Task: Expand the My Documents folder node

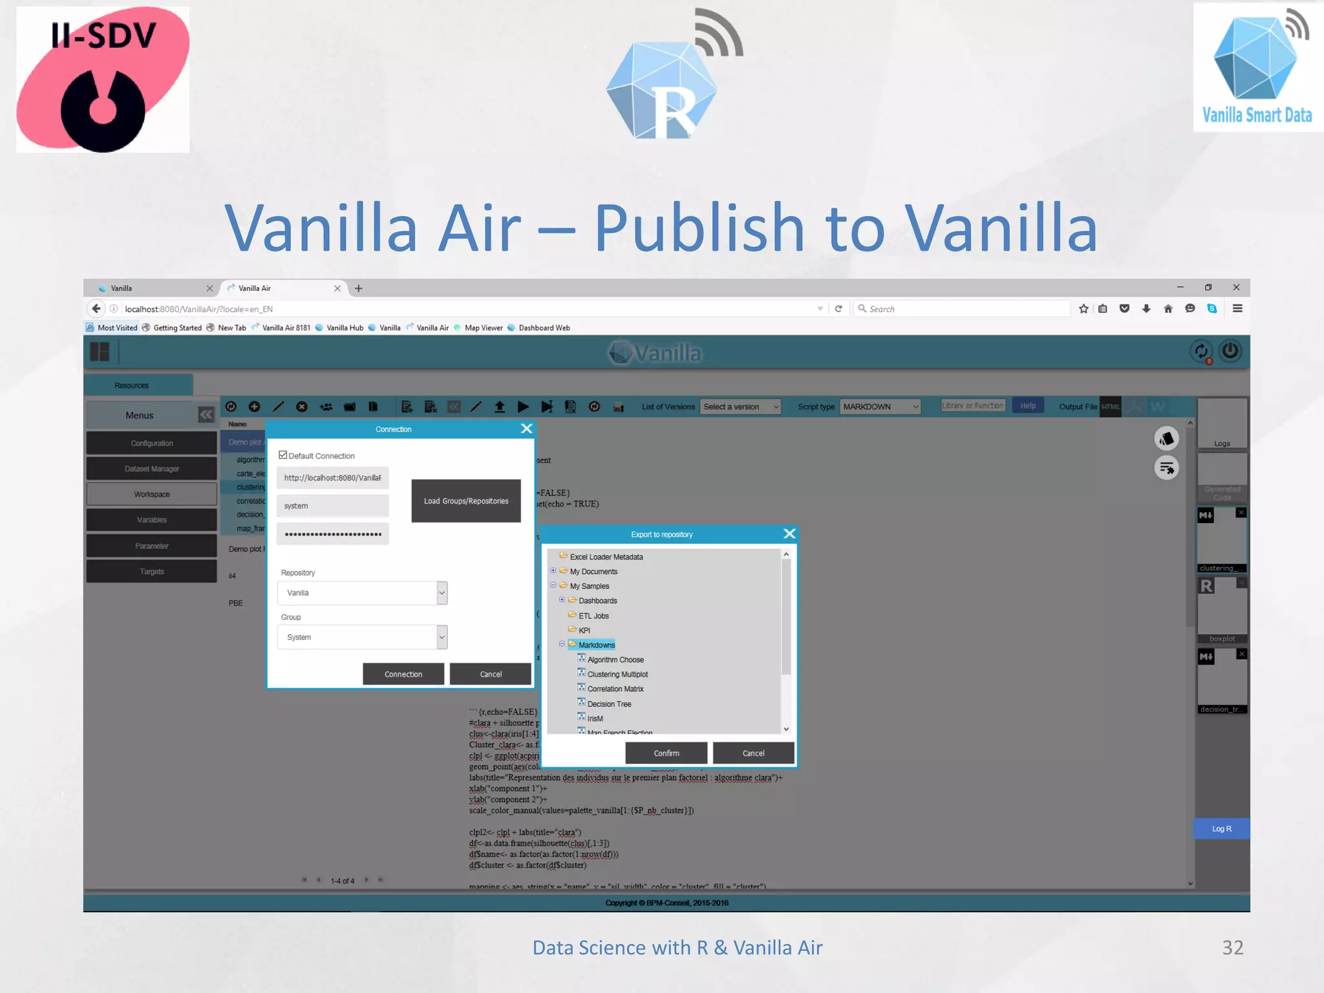Action: (553, 571)
